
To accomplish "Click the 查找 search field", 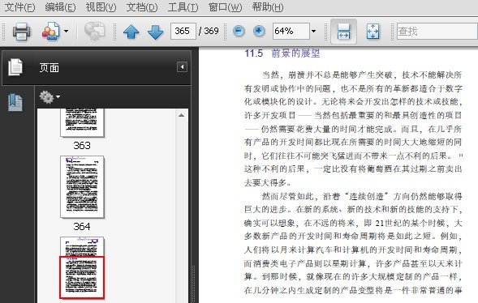I will [437, 31].
